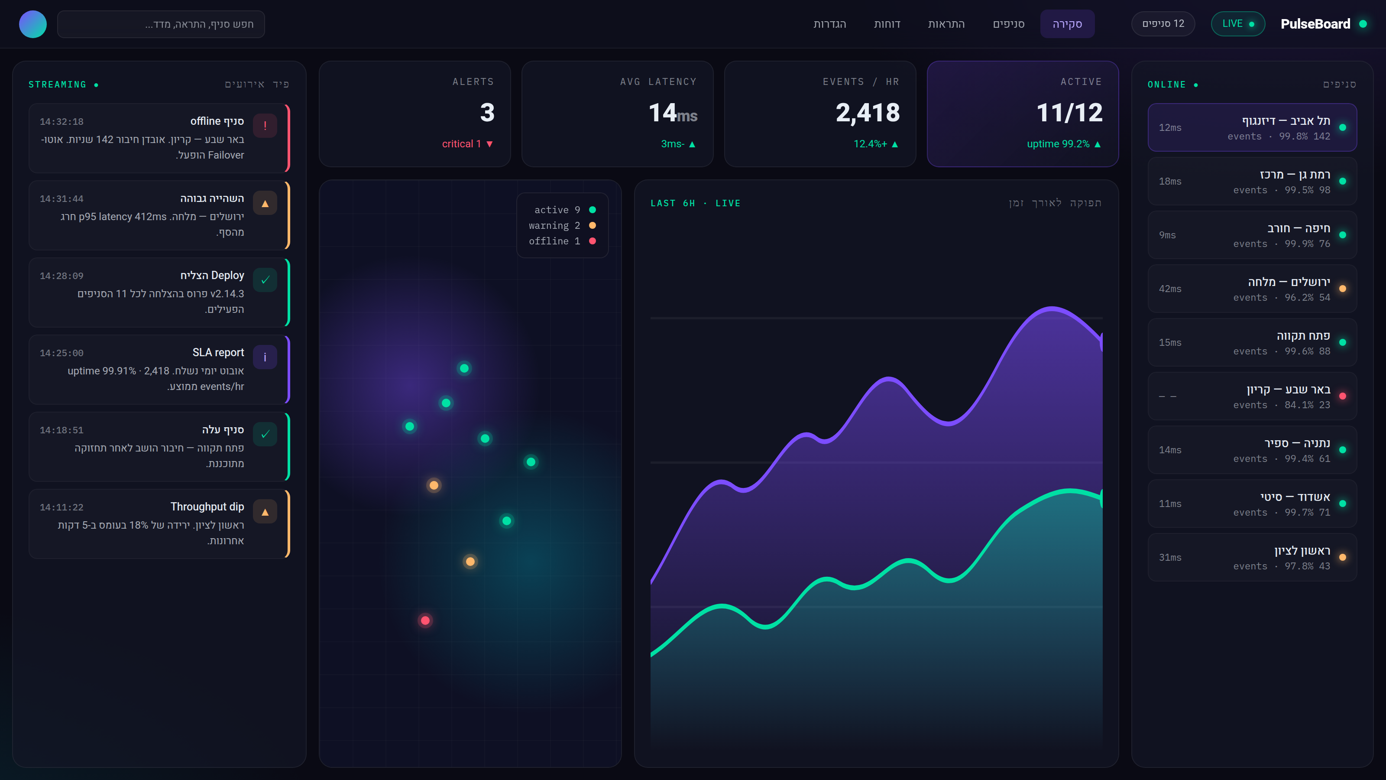
Task: Click the 42ms latency value
Action: [1170, 289]
